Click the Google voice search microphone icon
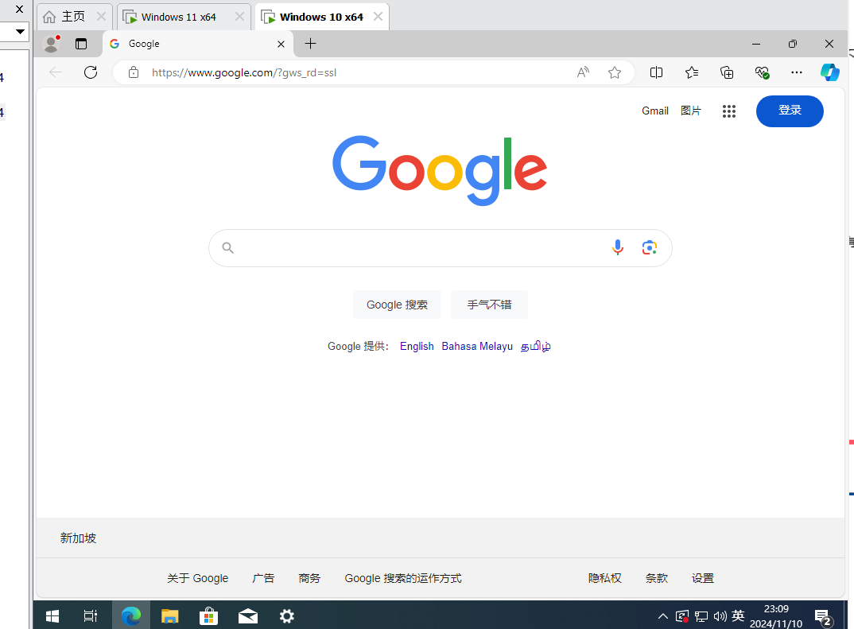This screenshot has height=629, width=854. click(x=618, y=248)
